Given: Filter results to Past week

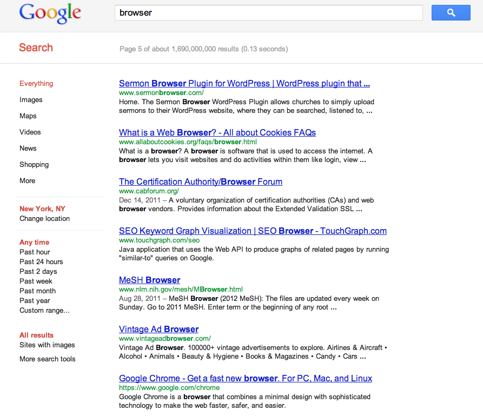Looking at the screenshot, I should coord(36,281).
